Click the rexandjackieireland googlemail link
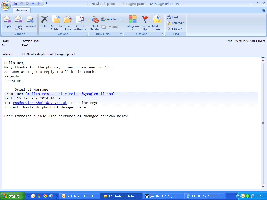The image size is (267, 200). tap(70, 94)
